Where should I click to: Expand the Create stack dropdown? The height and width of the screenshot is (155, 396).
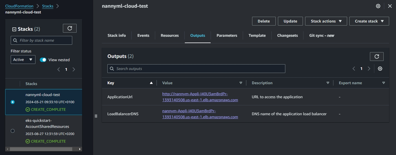tap(369, 21)
